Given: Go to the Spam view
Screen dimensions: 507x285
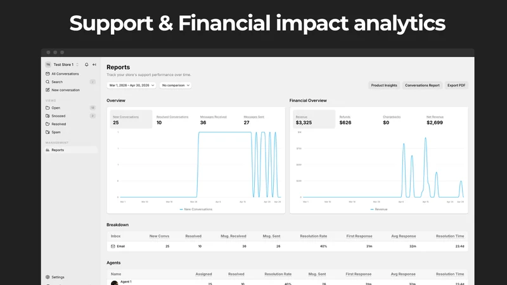Looking at the screenshot, I should tap(70, 132).
